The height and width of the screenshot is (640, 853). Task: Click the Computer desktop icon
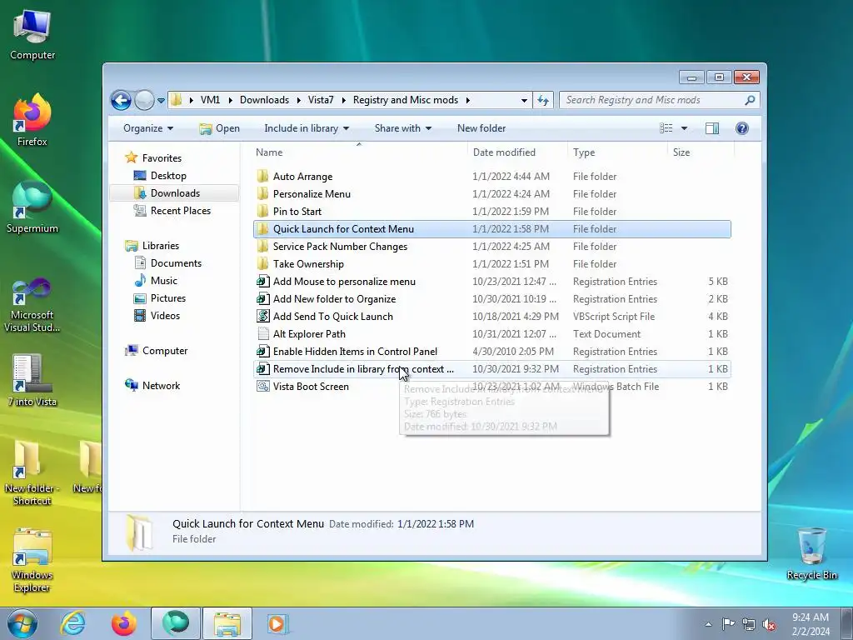pos(32,34)
